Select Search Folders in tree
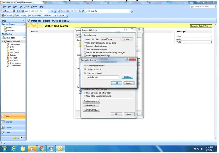Image resolution: width=219 pixels, height=153 pixels. [14, 66]
